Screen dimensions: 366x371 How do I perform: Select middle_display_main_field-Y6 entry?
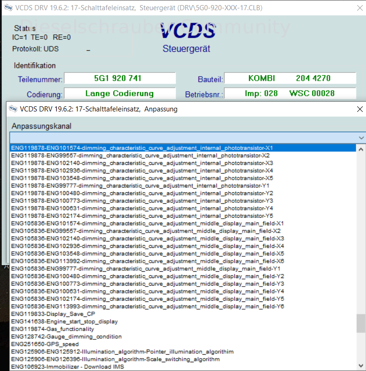coord(183,306)
